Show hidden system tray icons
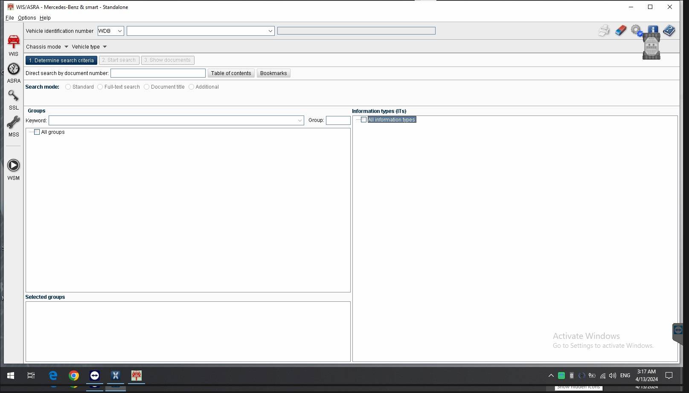The height and width of the screenshot is (393, 689). 551,376
